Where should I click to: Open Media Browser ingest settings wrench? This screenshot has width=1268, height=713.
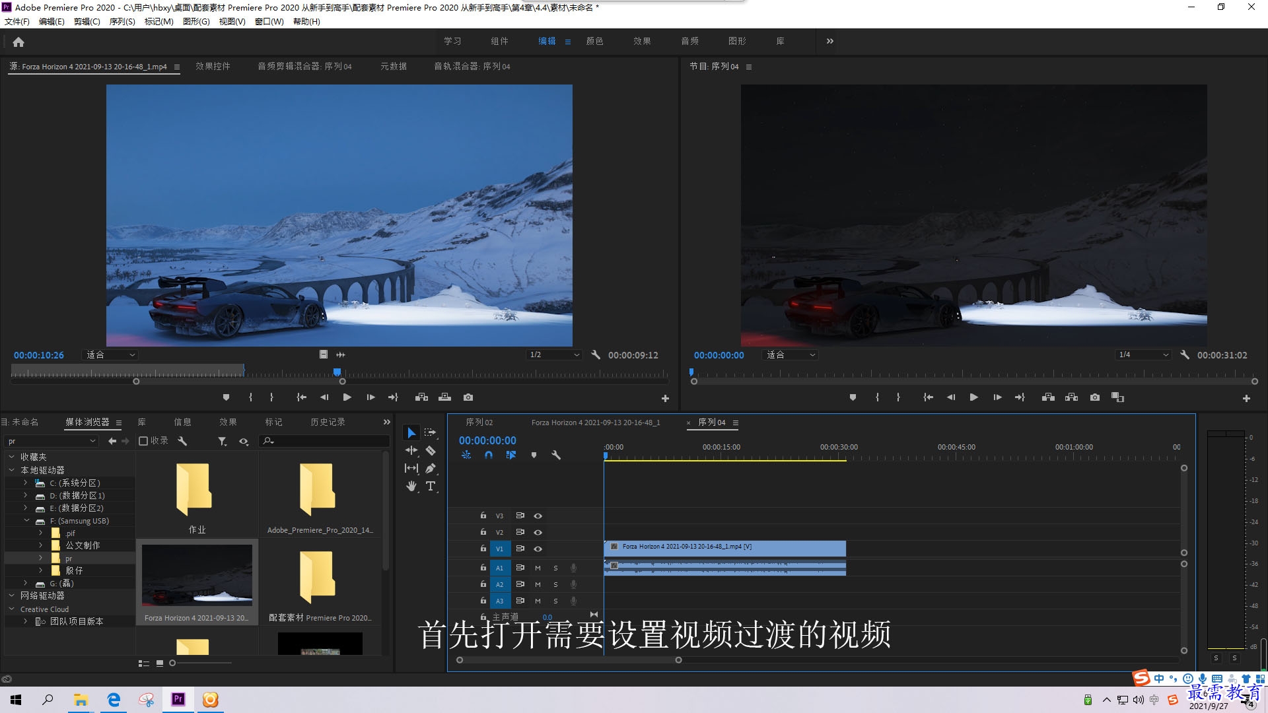182,441
